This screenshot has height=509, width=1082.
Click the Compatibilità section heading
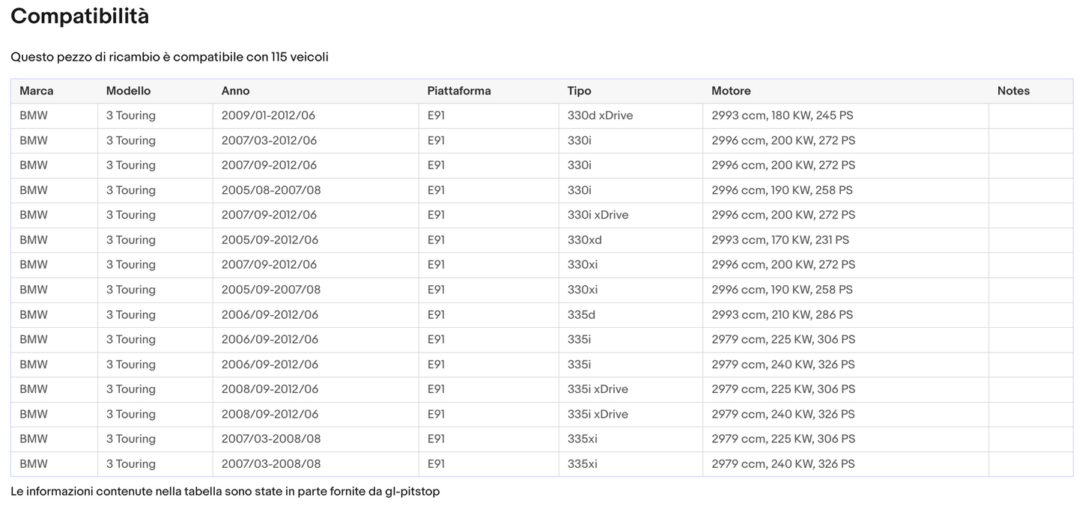pos(79,16)
